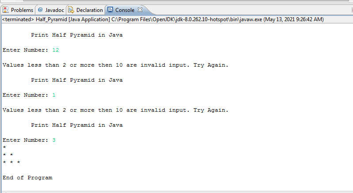Select the Declaration tab label
Screen dimensions: 353x193
pyautogui.click(x=90, y=10)
